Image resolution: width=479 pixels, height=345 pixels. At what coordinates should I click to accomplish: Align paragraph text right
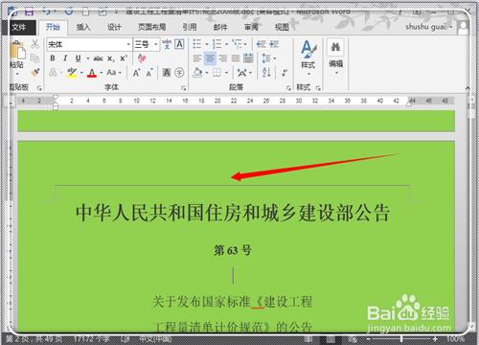click(223, 58)
